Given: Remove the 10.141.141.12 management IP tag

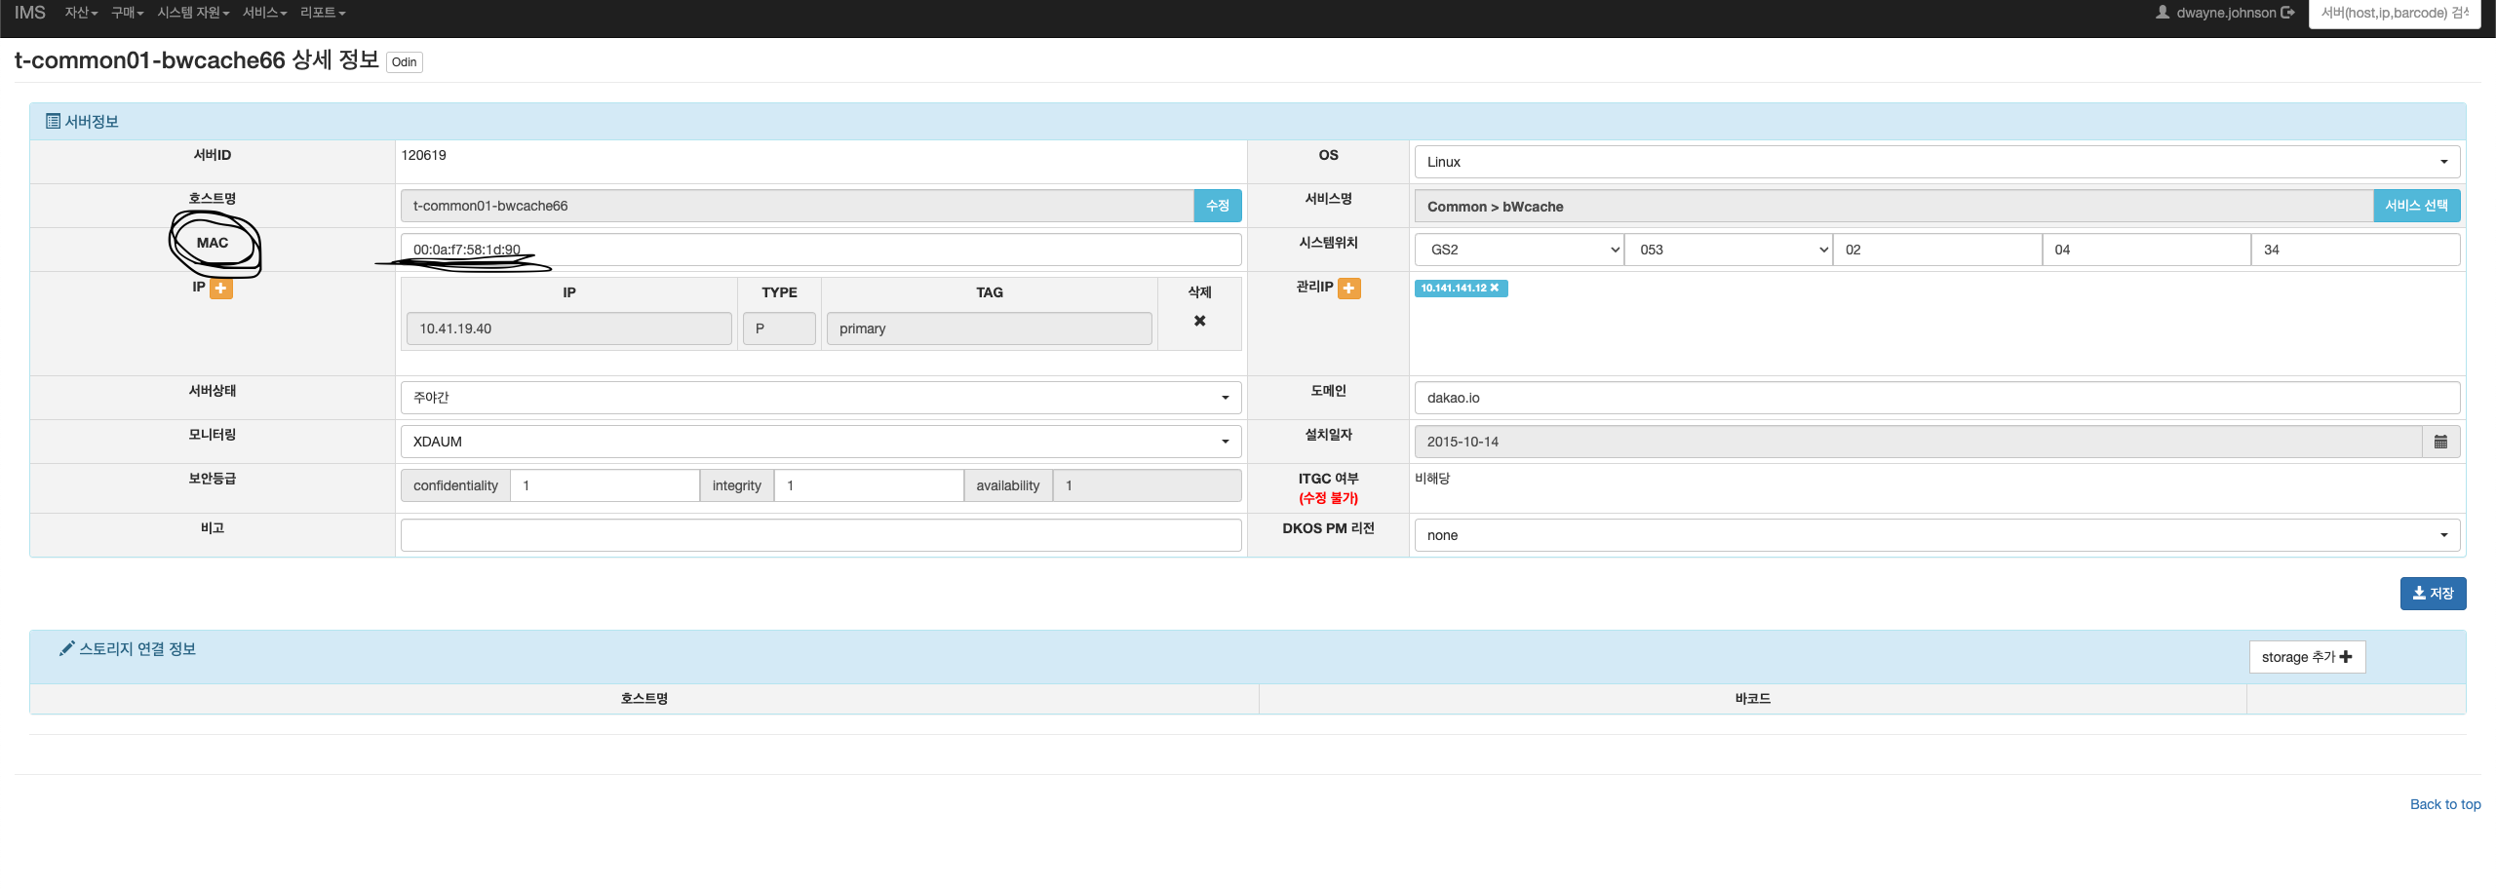Looking at the screenshot, I should 1494,288.
